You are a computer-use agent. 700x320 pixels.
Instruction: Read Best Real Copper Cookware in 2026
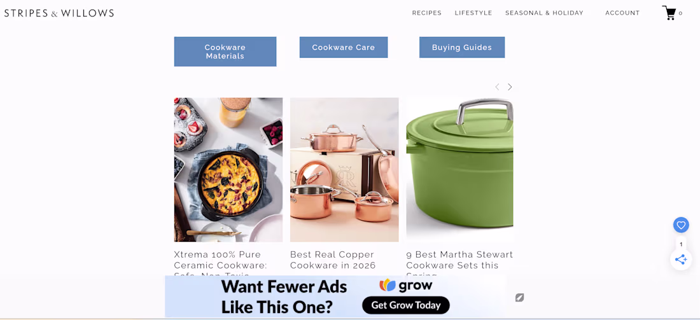click(x=333, y=260)
